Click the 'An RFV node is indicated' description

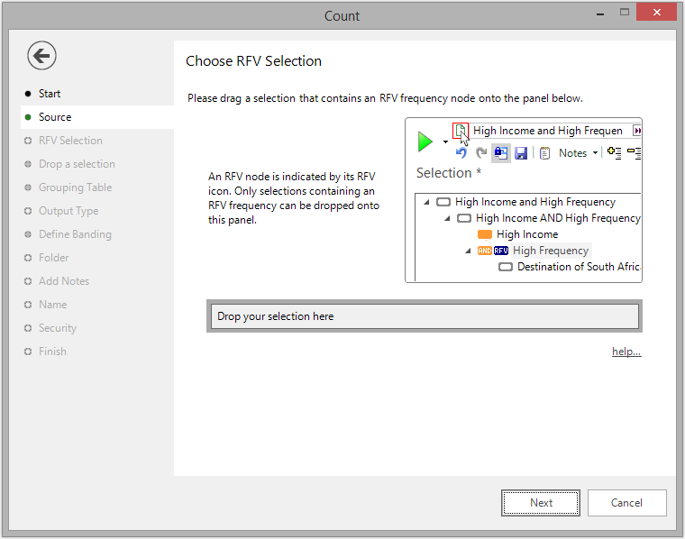[x=294, y=198]
